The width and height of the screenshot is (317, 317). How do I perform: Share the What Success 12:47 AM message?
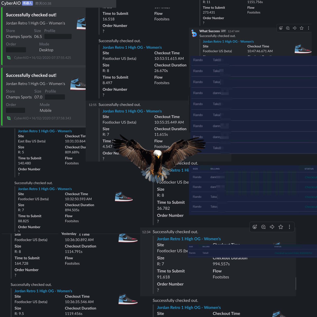click(295, 28)
